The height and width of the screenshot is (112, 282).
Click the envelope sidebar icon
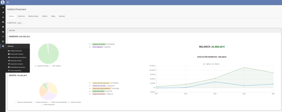pyautogui.click(x=3, y=36)
